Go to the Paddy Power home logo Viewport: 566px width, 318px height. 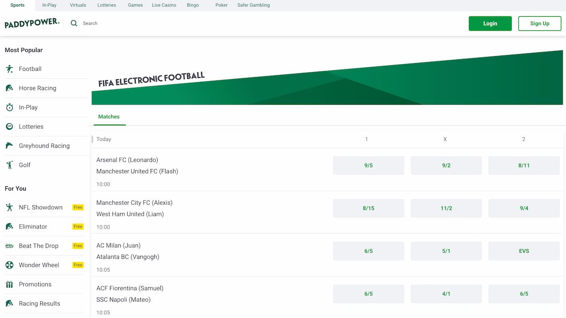point(32,23)
